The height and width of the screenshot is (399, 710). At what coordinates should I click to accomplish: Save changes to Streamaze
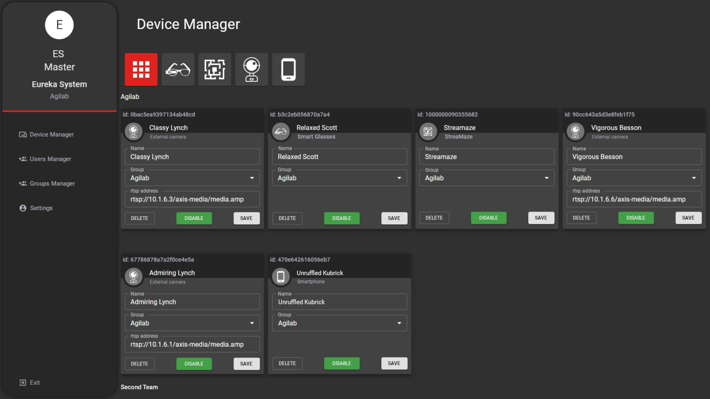click(x=541, y=218)
